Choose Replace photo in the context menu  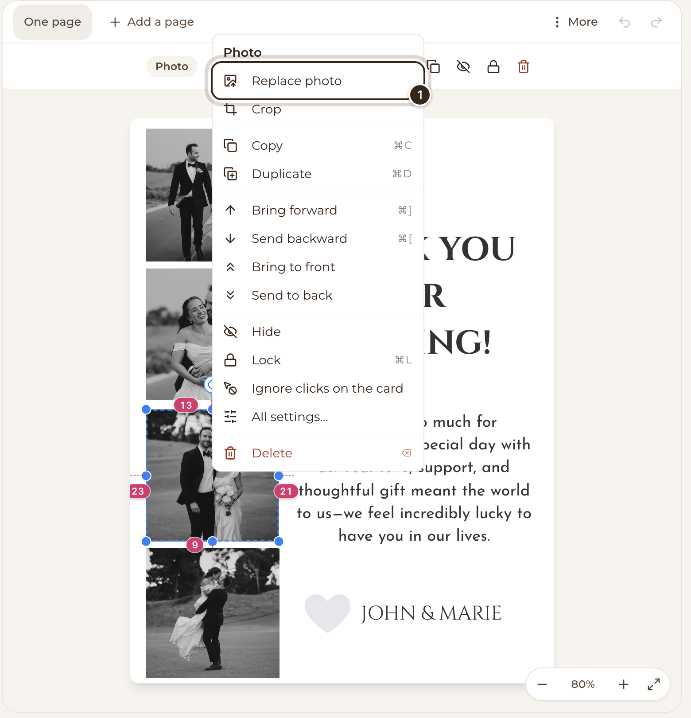pos(318,81)
